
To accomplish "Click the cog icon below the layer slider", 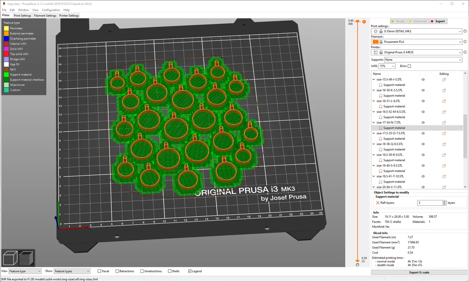I will [357, 265].
